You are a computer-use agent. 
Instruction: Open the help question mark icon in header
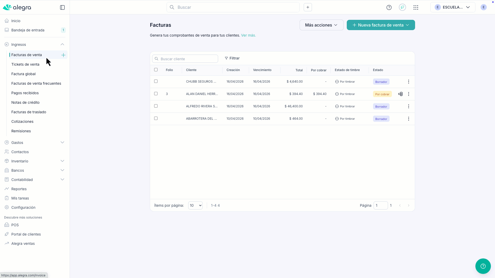389,7
